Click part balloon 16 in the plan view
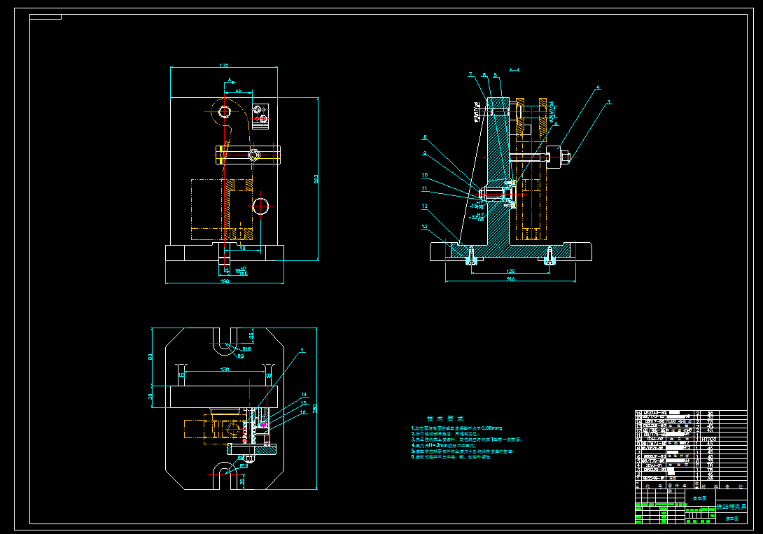Image resolution: width=763 pixels, height=534 pixels. click(303, 412)
